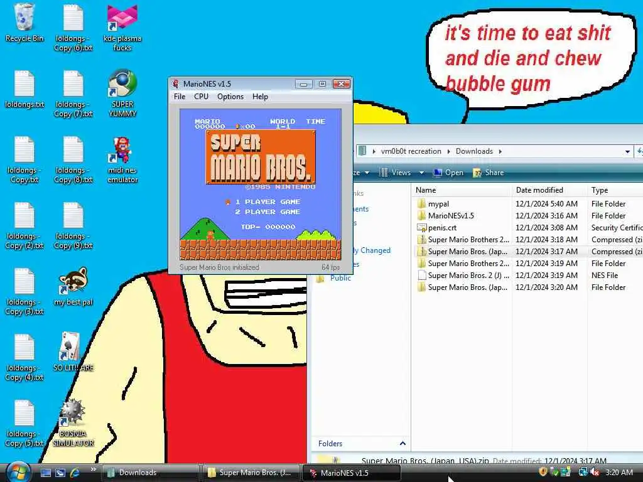Select the my best pal raccoon shortcut

click(x=73, y=287)
